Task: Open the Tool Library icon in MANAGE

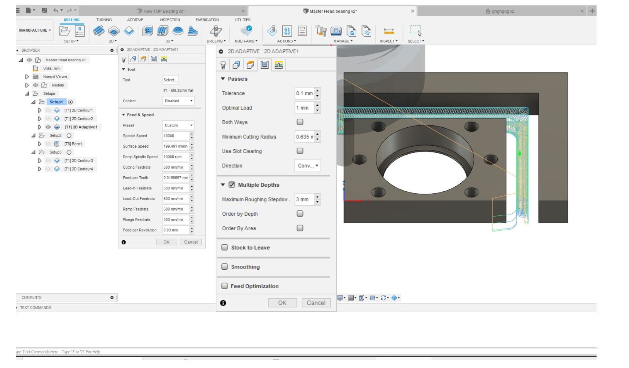Action: click(x=321, y=31)
